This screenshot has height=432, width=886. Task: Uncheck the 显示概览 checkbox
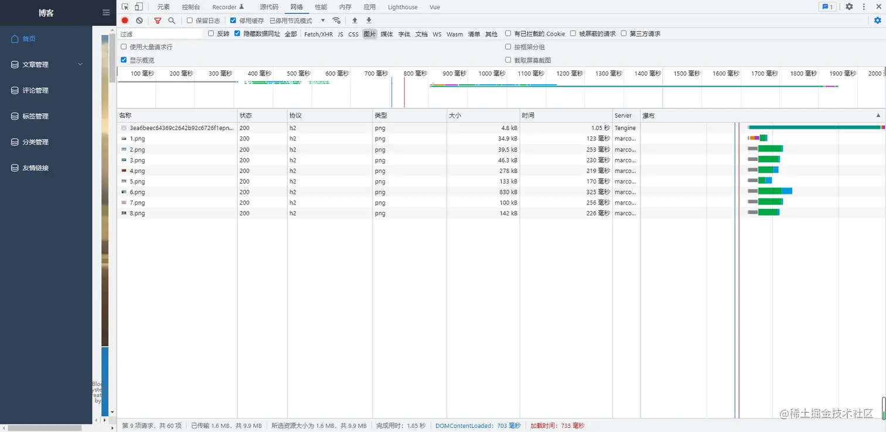[x=124, y=60]
